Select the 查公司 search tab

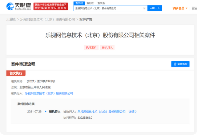coord(79,3)
